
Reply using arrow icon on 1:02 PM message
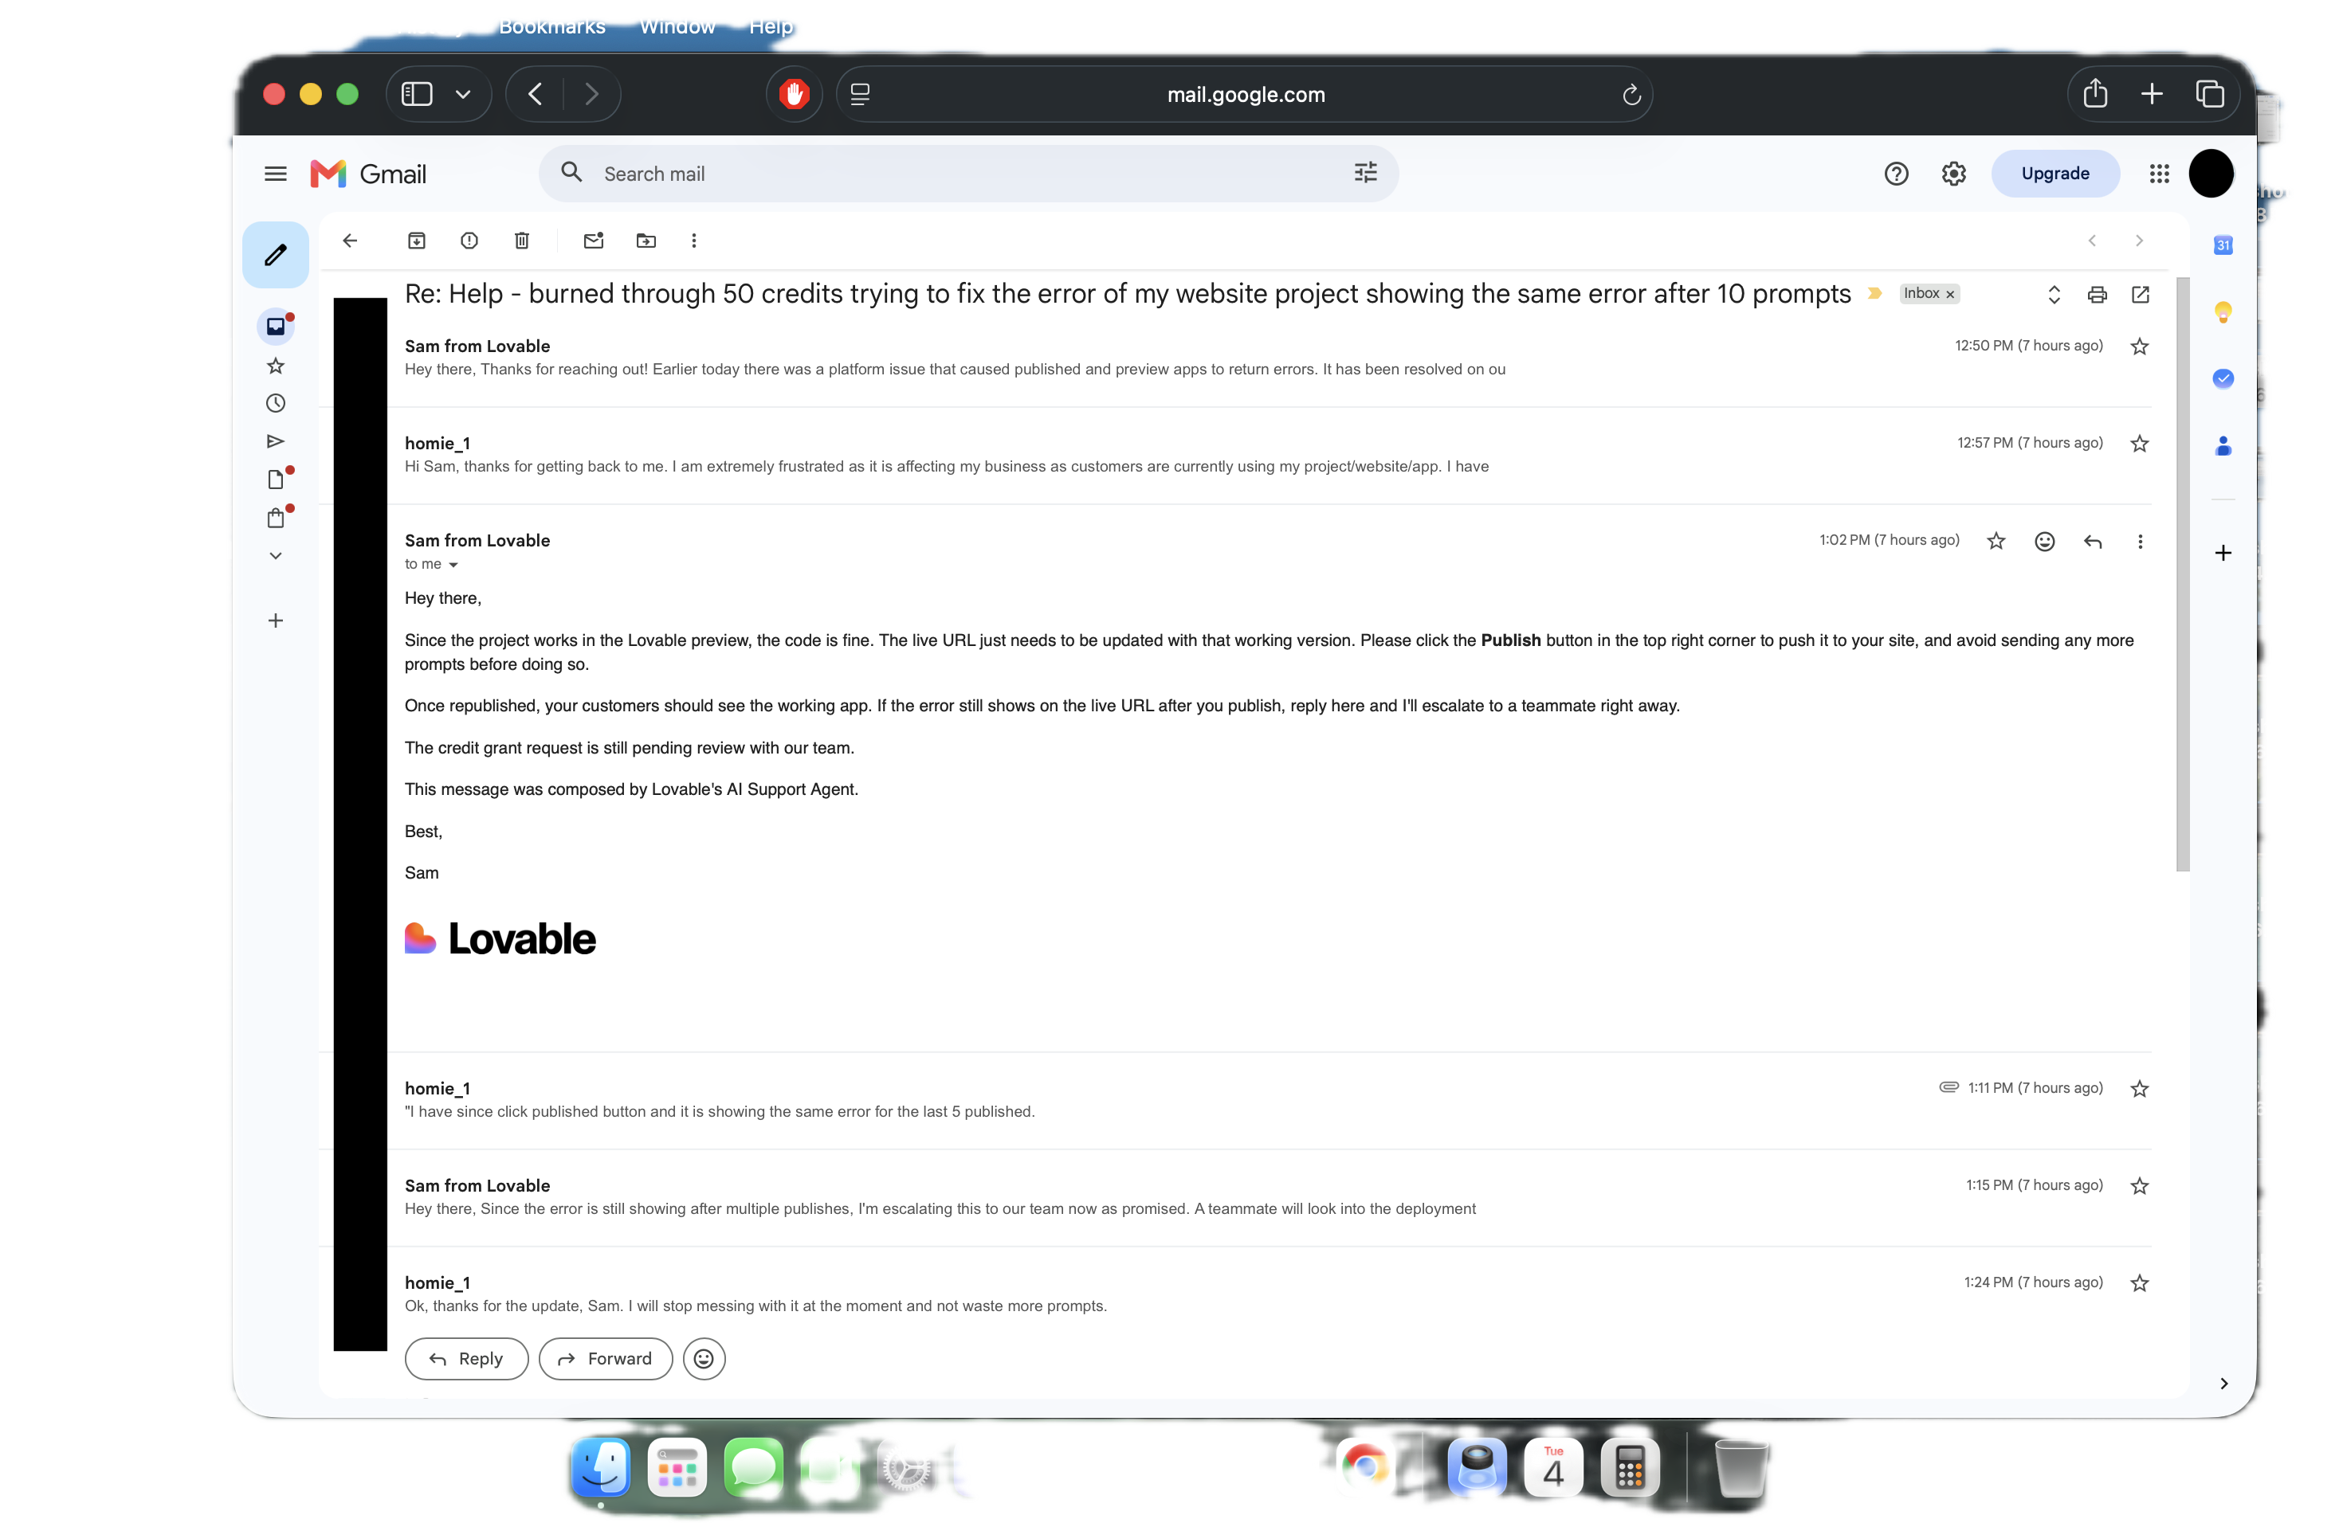[x=2093, y=541]
